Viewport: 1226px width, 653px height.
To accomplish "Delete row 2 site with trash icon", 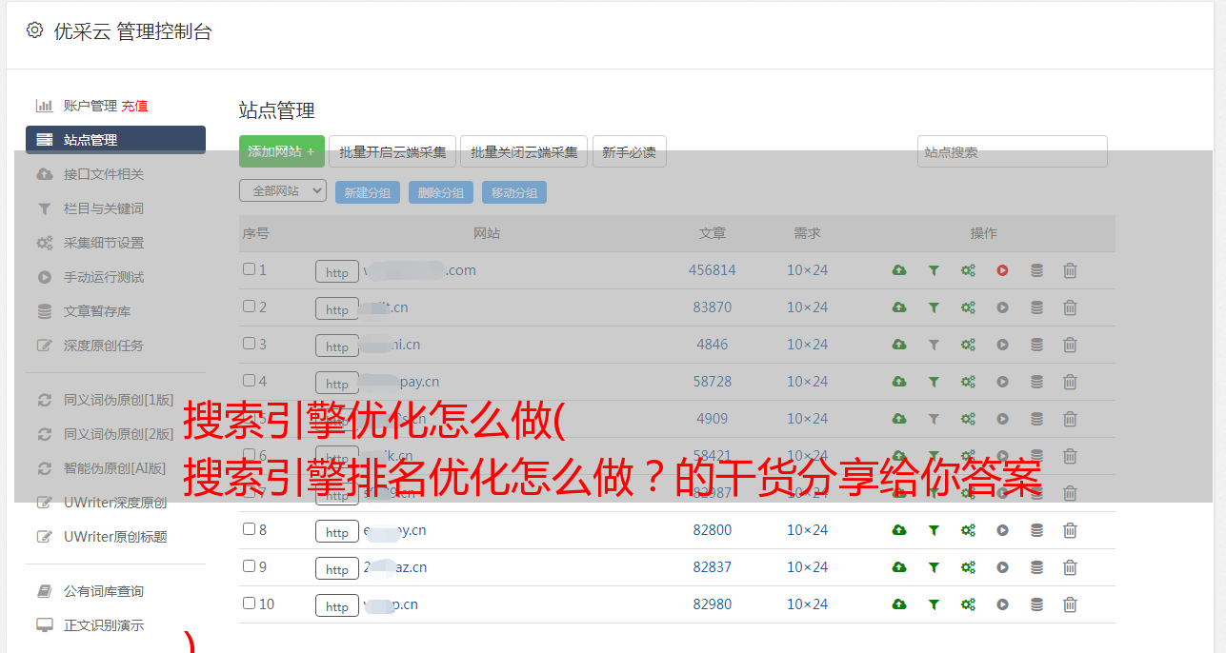I will coord(1070,307).
